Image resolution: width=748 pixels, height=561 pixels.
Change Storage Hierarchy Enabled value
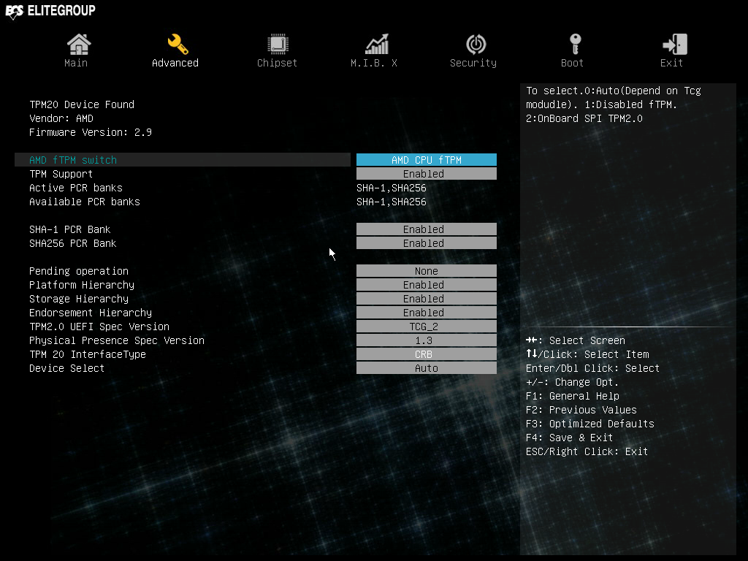pyautogui.click(x=427, y=299)
